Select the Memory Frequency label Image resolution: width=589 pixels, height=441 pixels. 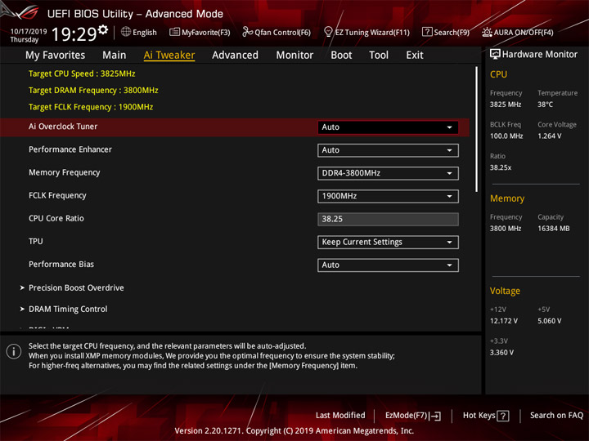click(65, 172)
